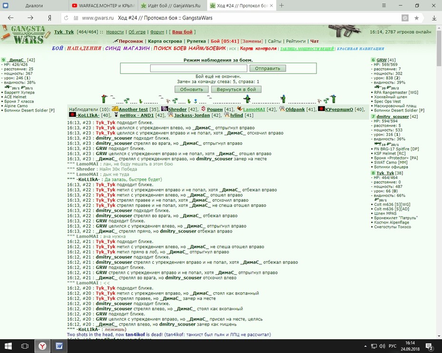Click the icon beside Рошен
Viewport: 442px width, 353px height.
[x=203, y=109]
